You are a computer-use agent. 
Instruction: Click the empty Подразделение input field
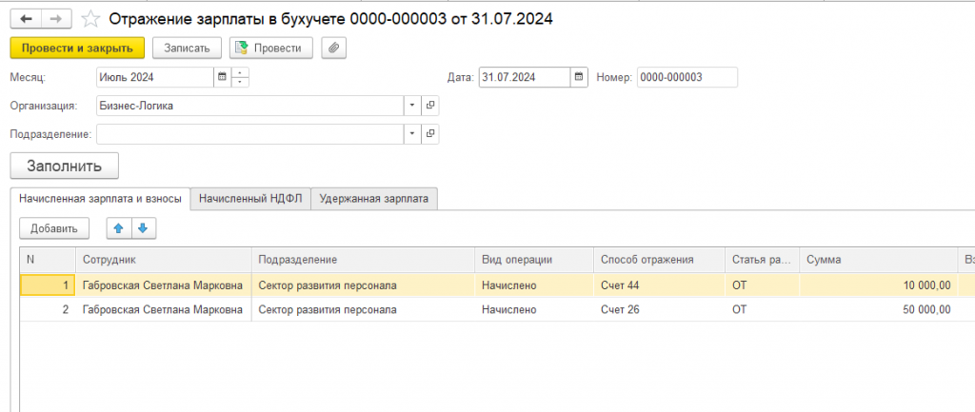pos(250,133)
